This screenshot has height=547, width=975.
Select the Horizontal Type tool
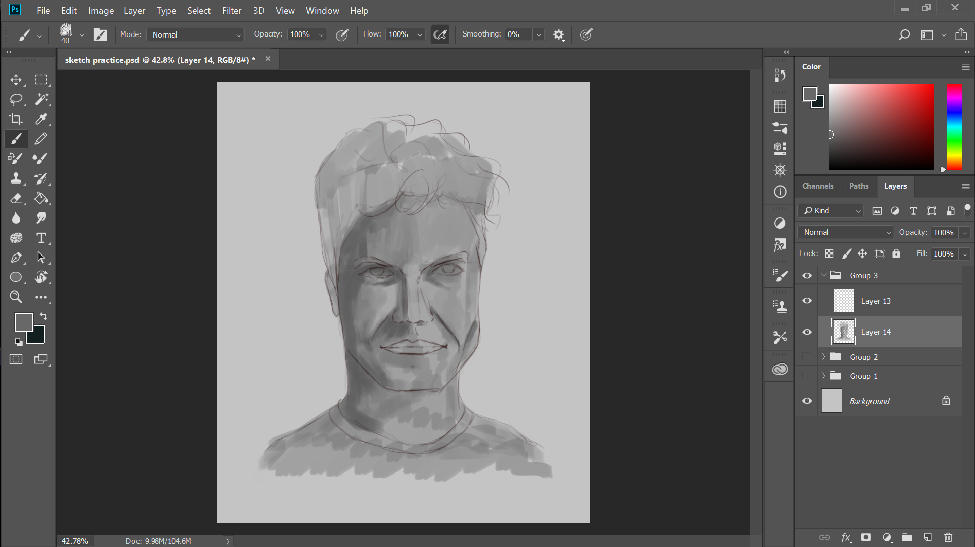pyautogui.click(x=41, y=238)
